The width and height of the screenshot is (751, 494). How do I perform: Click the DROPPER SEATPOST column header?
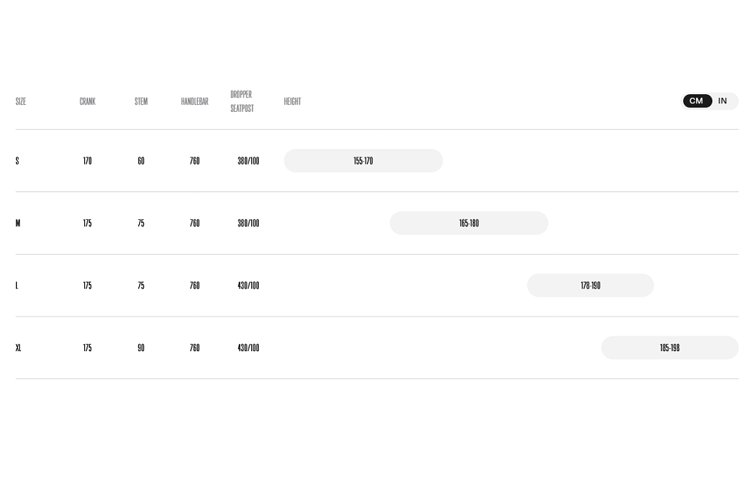tap(242, 101)
